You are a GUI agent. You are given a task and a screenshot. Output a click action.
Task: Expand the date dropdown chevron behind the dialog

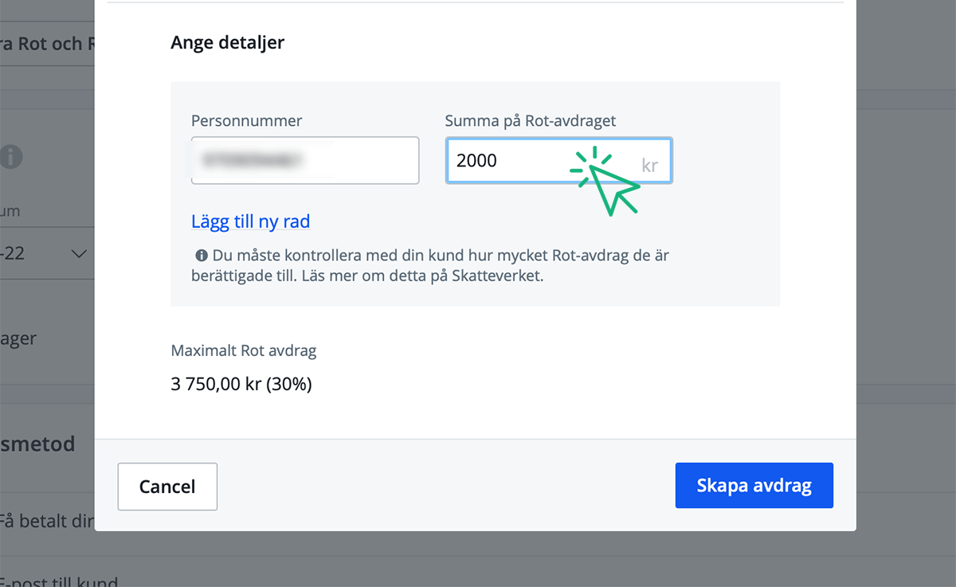[79, 254]
